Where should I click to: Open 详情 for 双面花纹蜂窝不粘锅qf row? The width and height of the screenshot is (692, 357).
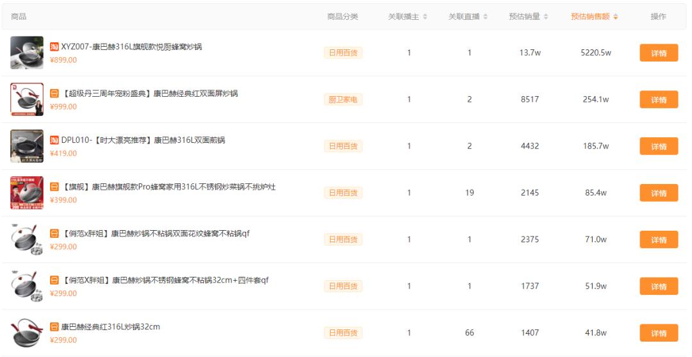[x=659, y=240]
